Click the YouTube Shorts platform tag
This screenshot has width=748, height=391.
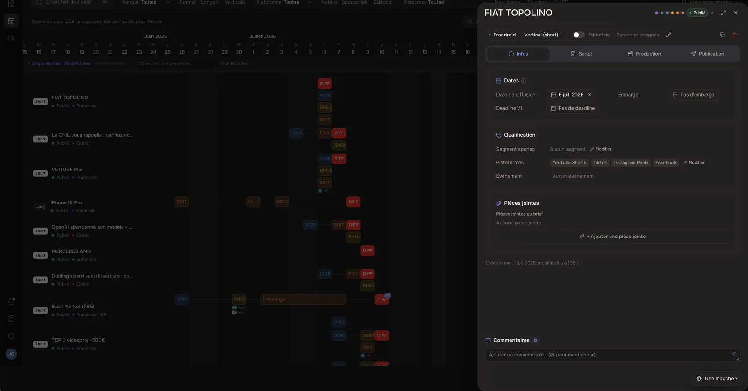click(x=569, y=163)
